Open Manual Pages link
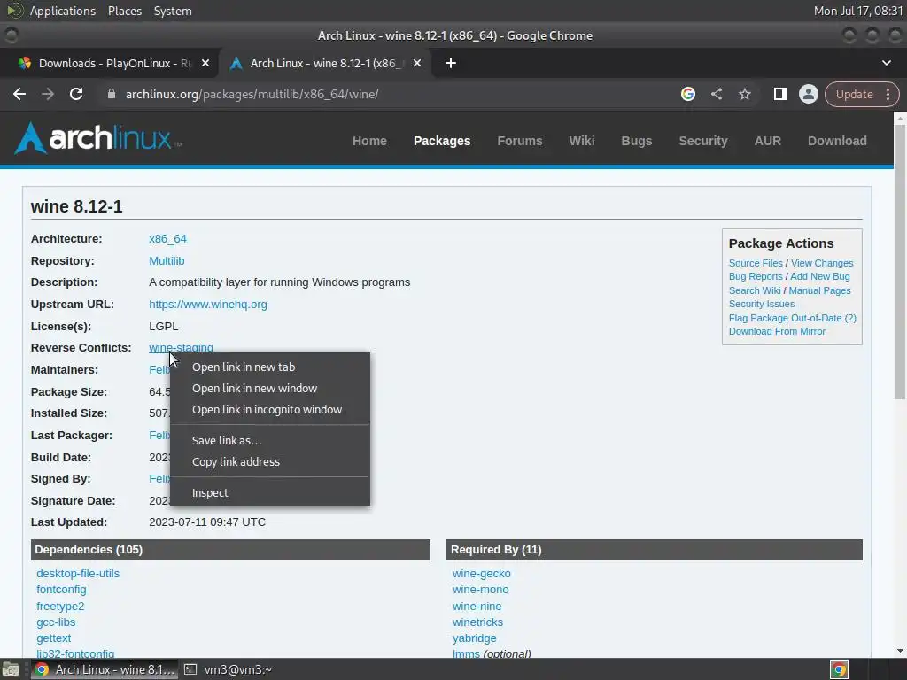The width and height of the screenshot is (907, 680). point(819,290)
